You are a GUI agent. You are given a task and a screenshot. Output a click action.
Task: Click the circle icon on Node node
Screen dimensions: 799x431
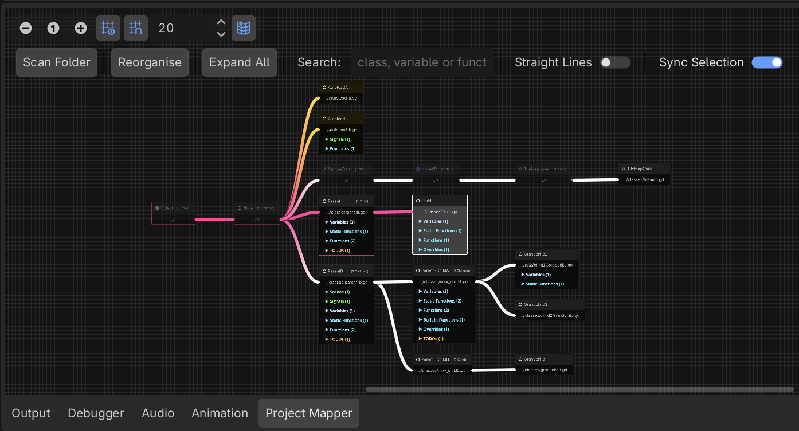(240, 208)
